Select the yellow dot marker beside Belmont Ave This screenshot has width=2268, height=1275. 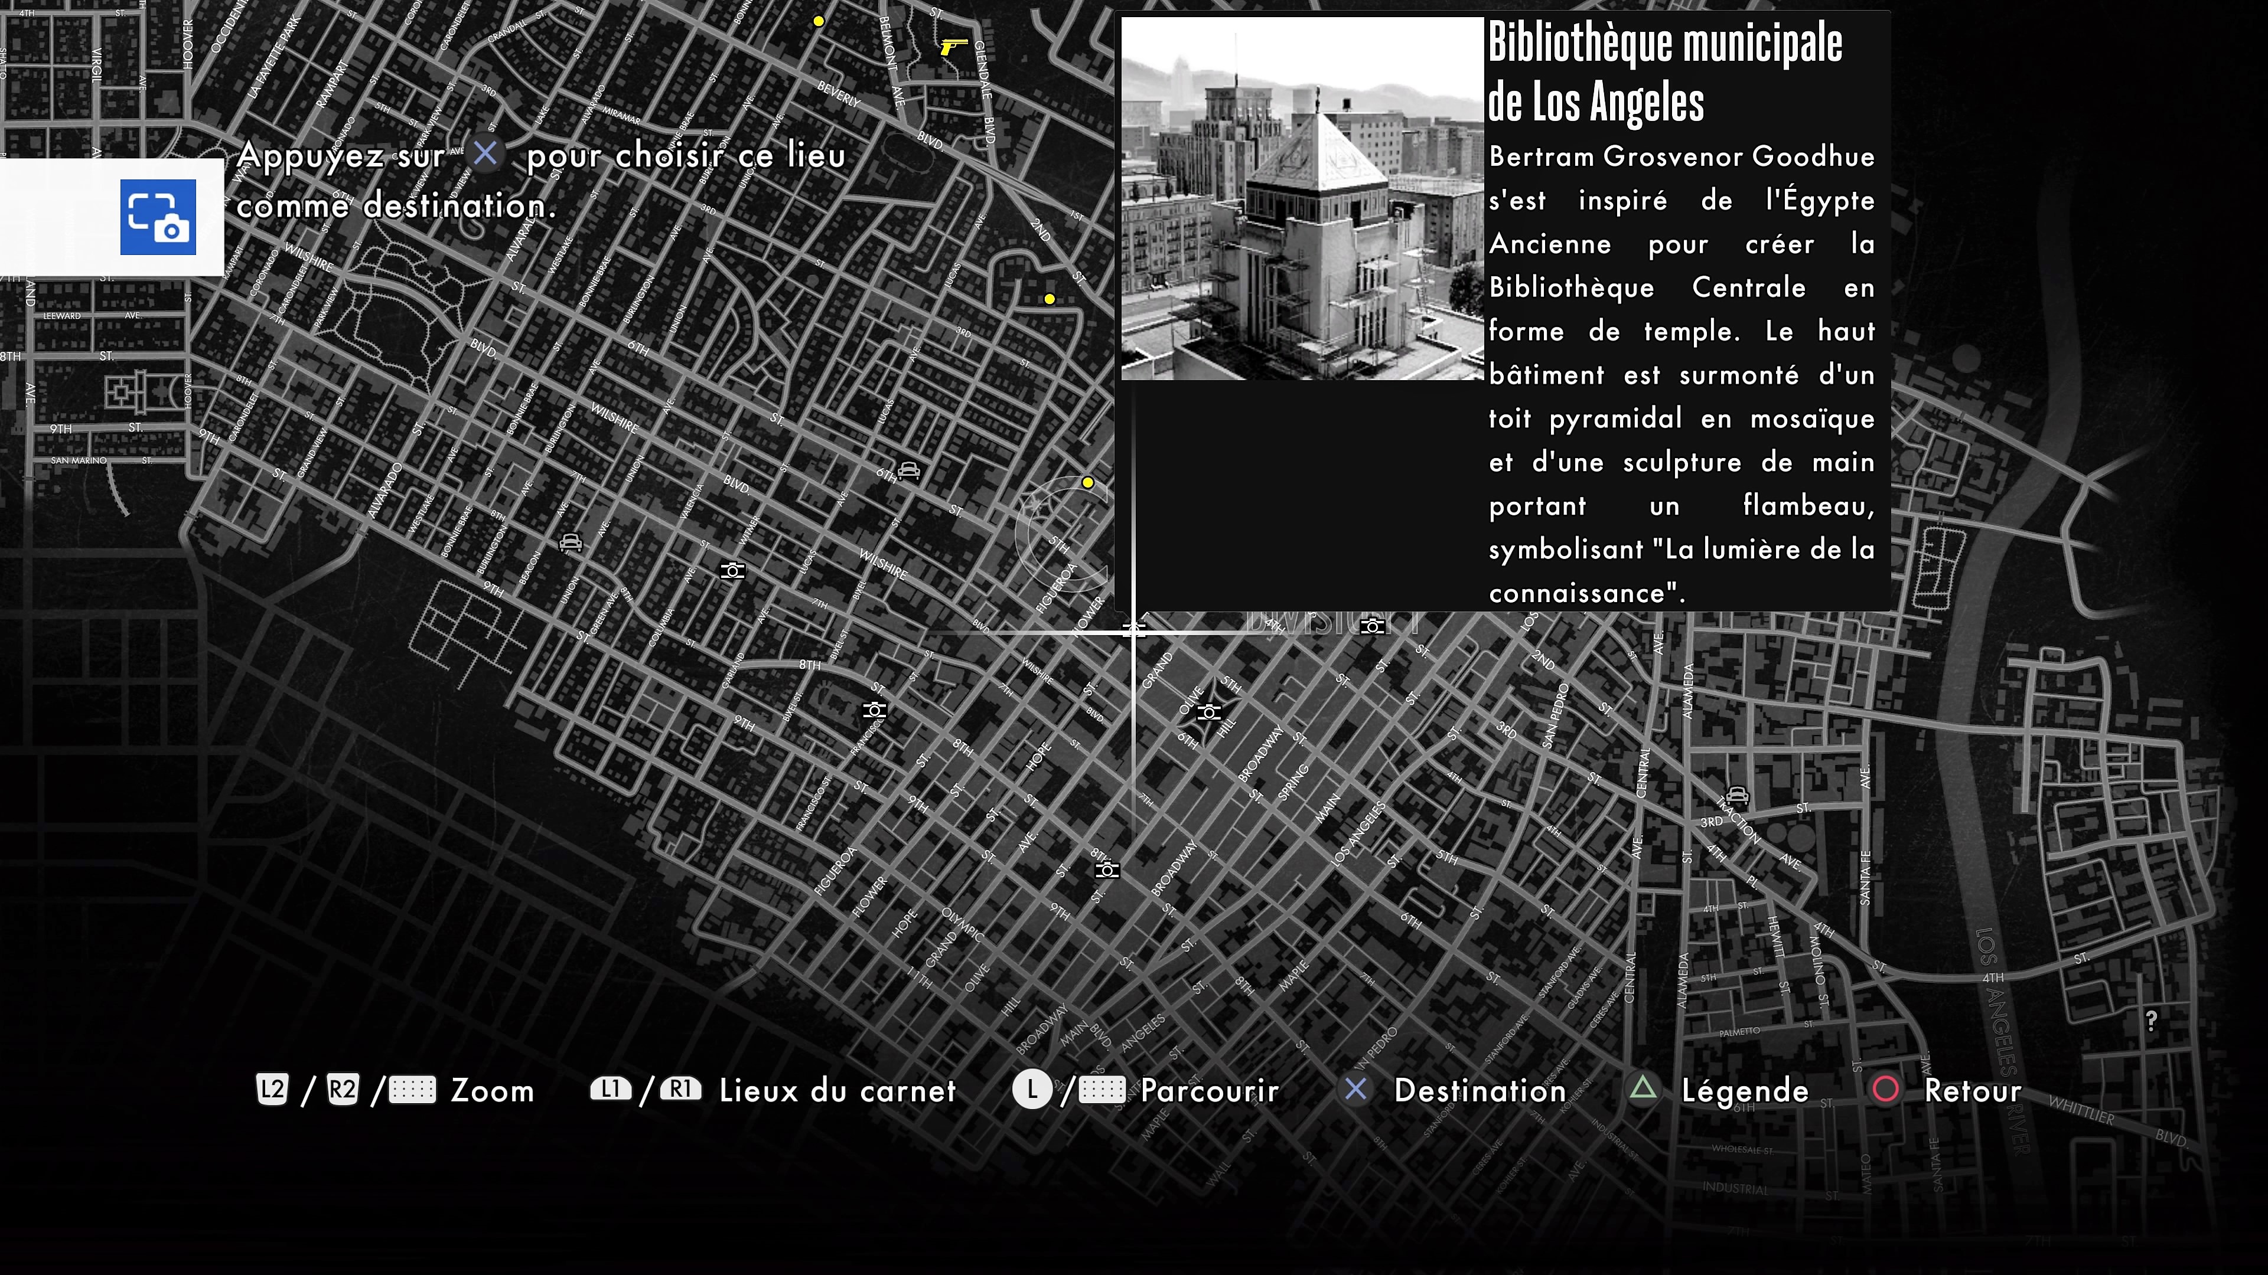[x=819, y=21]
